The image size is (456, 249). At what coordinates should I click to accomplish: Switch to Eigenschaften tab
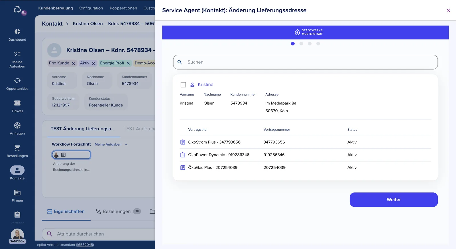(x=66, y=211)
